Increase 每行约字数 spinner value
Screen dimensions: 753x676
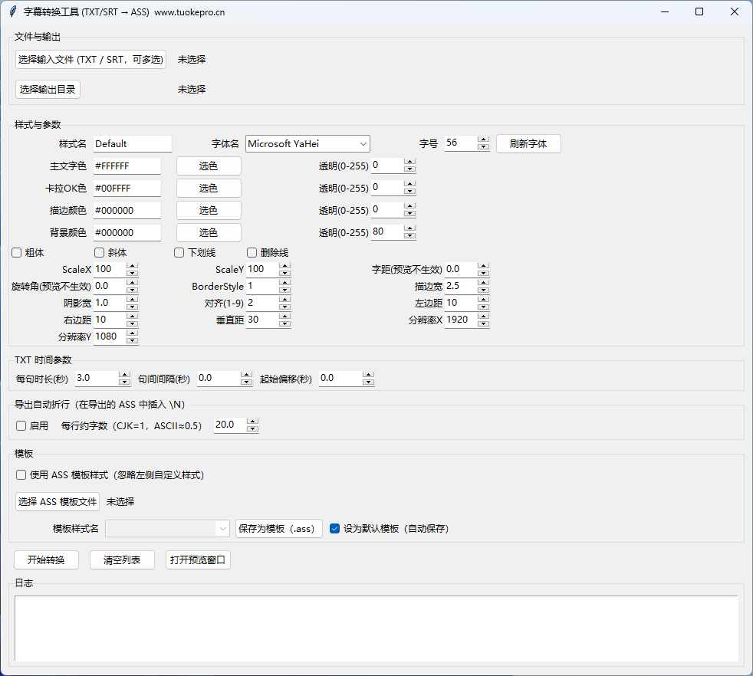click(x=253, y=421)
